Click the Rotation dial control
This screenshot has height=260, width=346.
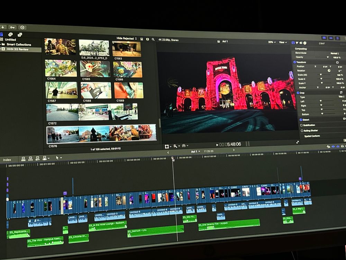[x=329, y=70]
